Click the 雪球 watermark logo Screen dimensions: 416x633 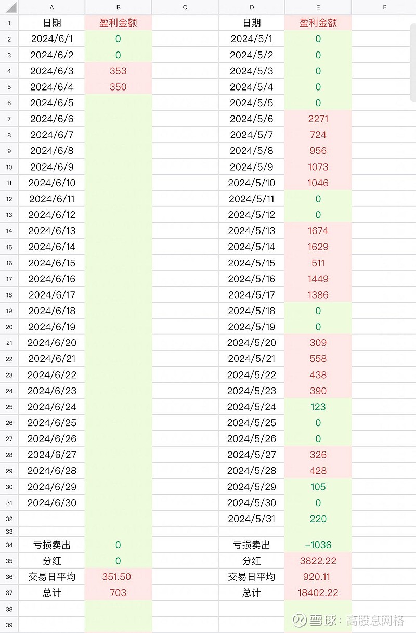pos(298,620)
